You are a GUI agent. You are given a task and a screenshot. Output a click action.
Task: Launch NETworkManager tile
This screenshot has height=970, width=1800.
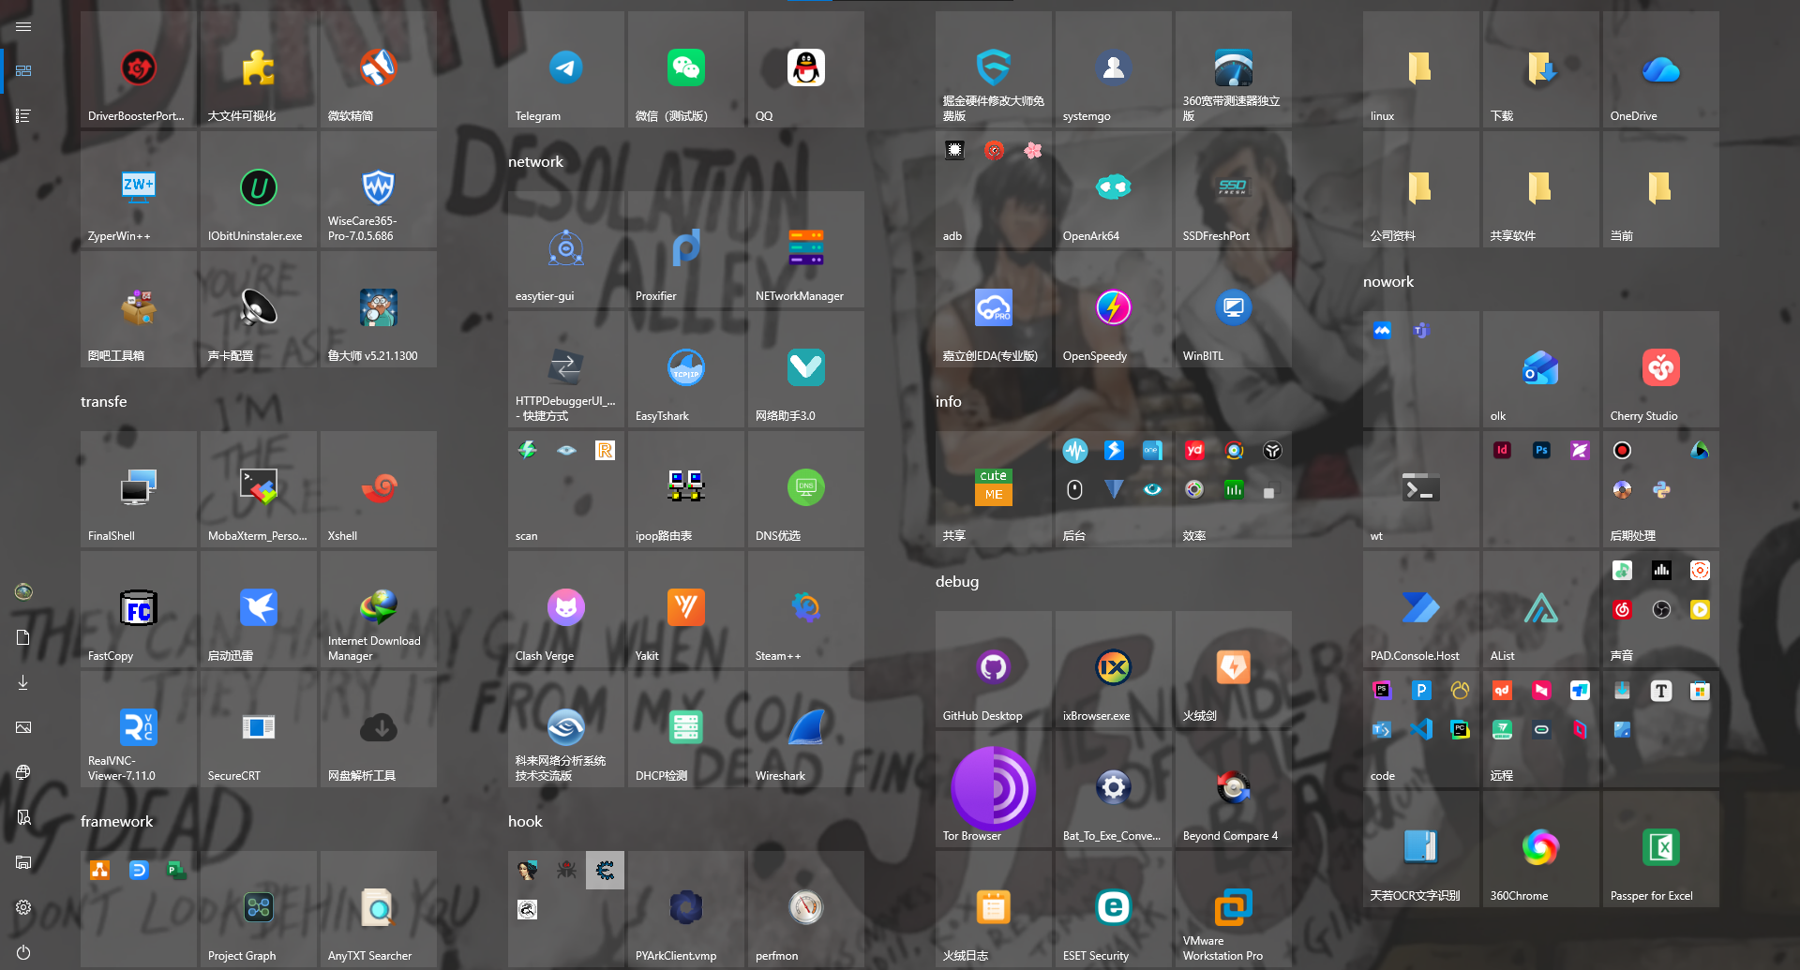(x=806, y=249)
